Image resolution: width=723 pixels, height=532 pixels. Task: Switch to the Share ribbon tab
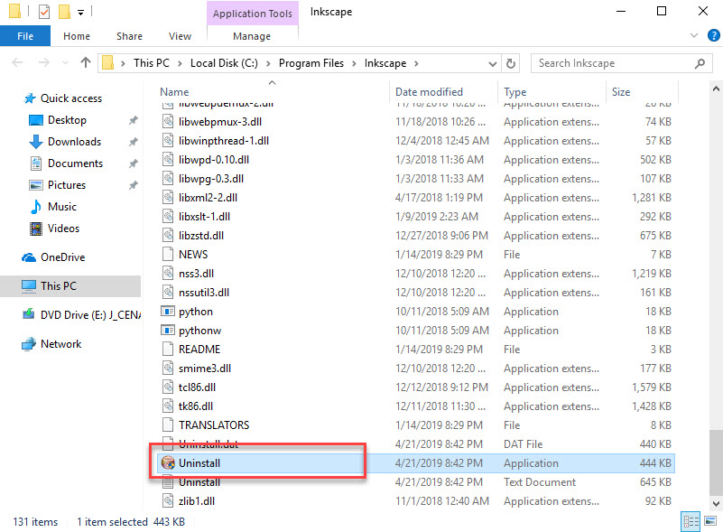[129, 36]
